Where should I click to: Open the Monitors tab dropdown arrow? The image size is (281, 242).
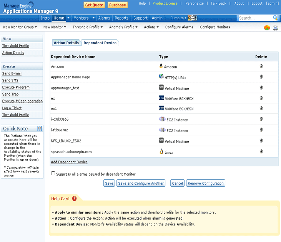(x=93, y=18)
